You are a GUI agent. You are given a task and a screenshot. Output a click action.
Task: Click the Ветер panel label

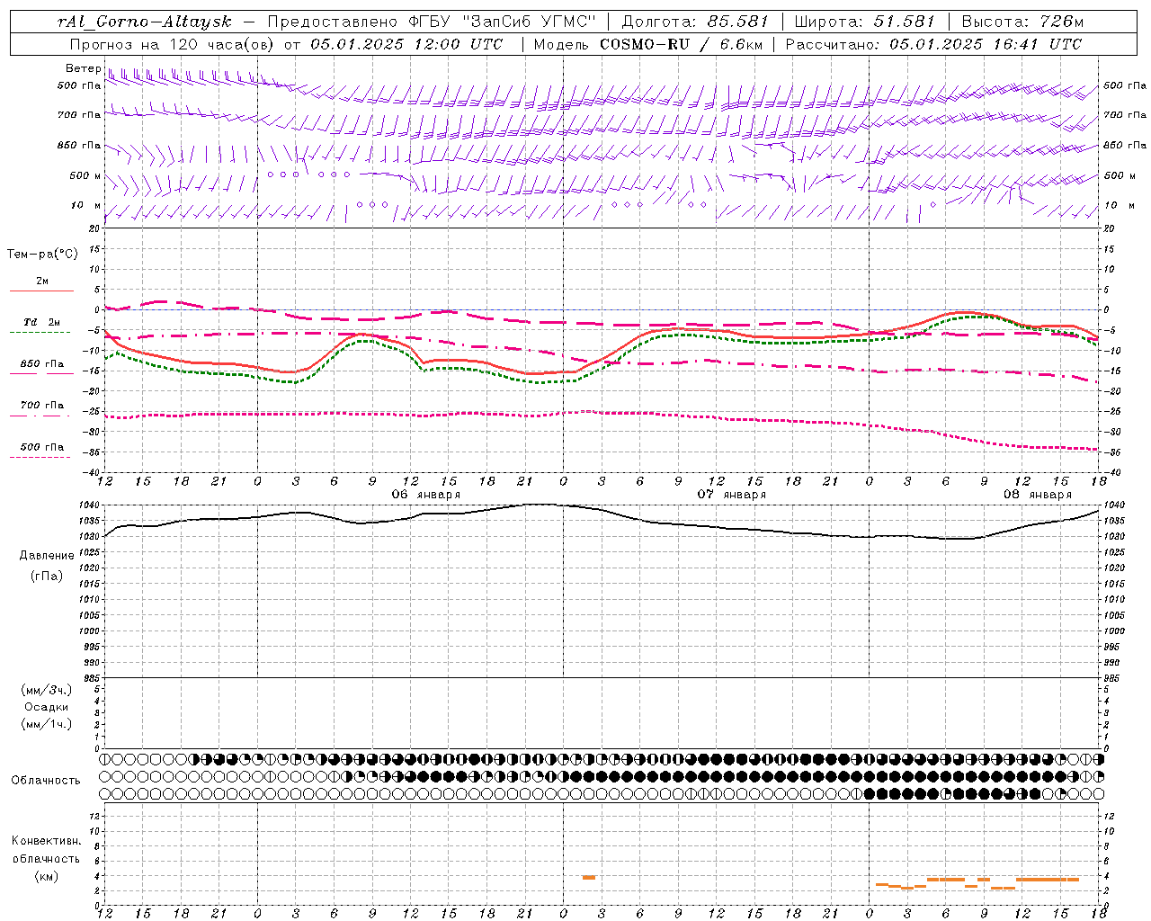click(83, 68)
